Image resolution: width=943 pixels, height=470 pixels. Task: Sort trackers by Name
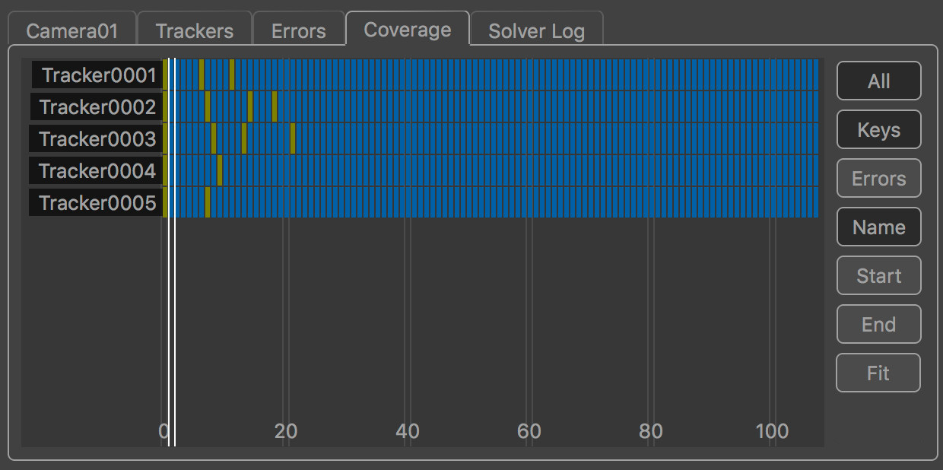tap(878, 227)
